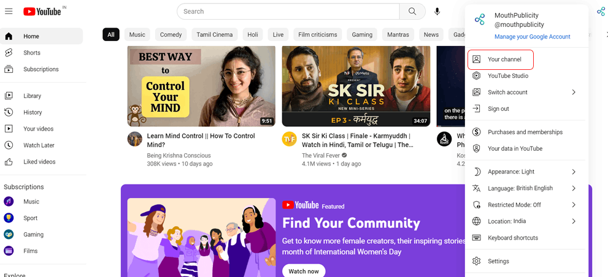
Task: Click Being Krishna Conscious channel avatar
Action: pyautogui.click(x=134, y=138)
